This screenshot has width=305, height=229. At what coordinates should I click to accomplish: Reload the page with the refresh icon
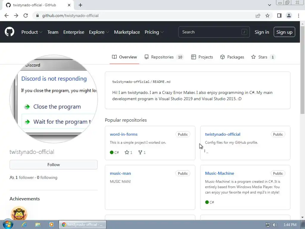click(x=26, y=16)
